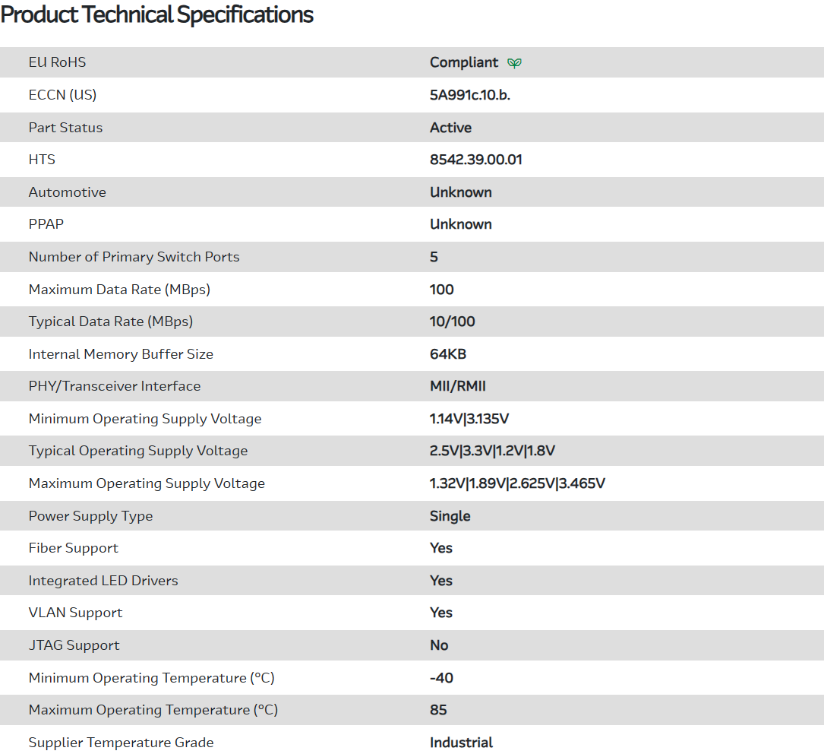Screen dimensions: 824x754
Task: Click the typical voltage value 2.5V|3.3V|1.2V|1.8V
Action: [492, 451]
